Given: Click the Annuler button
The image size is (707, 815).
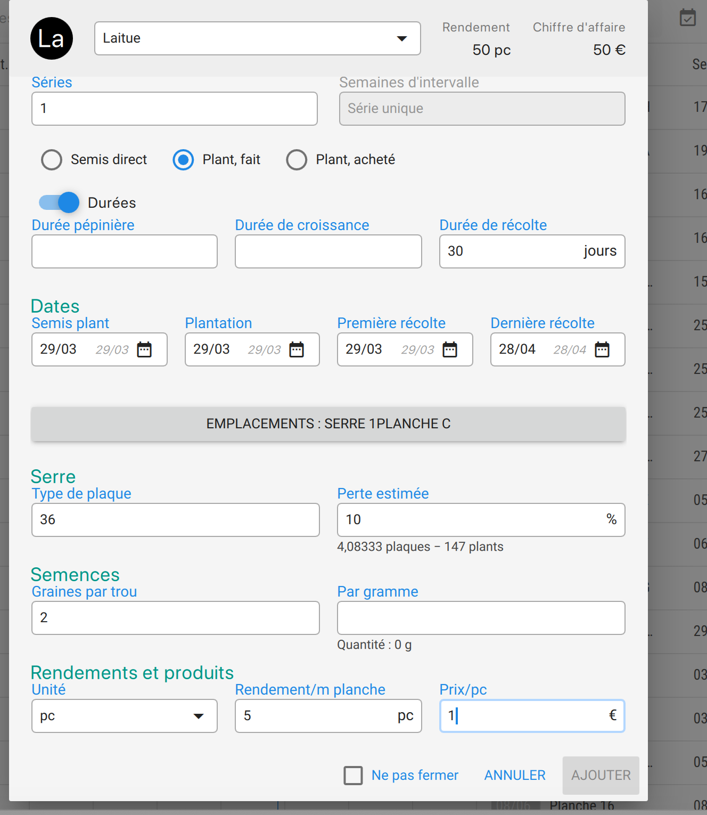Looking at the screenshot, I should [x=514, y=776].
